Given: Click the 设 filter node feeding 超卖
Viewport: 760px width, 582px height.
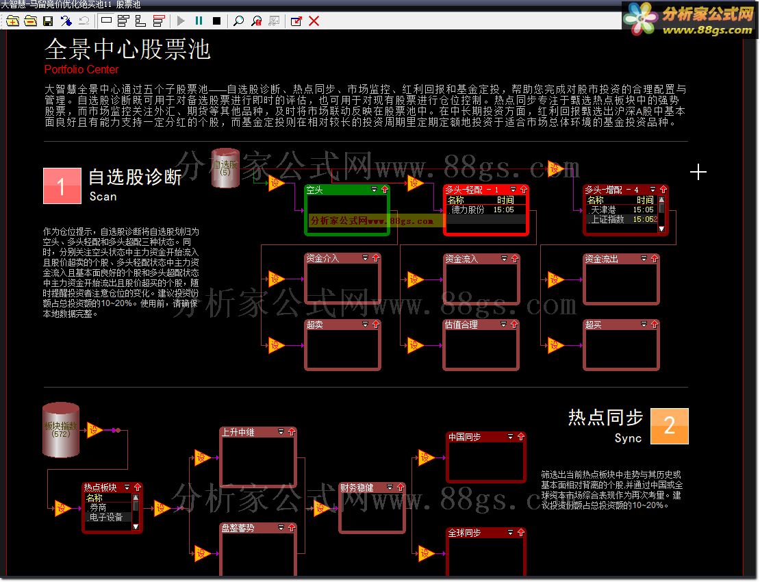Looking at the screenshot, I should pos(276,346).
